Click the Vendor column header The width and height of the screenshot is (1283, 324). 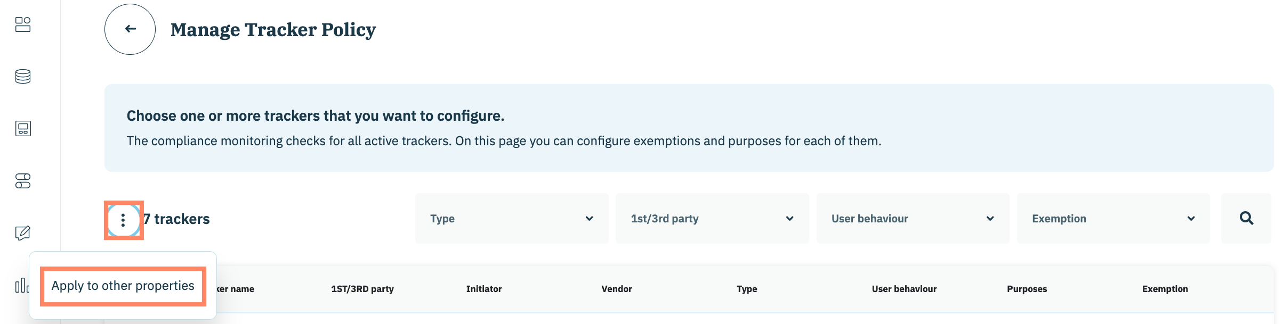tap(616, 289)
